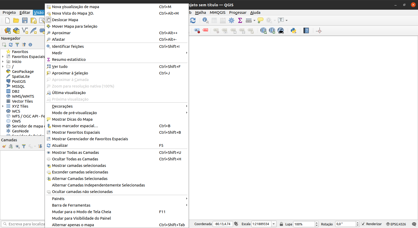Save project using floppy disk icon
Image resolution: width=418 pixels, height=228 pixels.
[x=25, y=20]
